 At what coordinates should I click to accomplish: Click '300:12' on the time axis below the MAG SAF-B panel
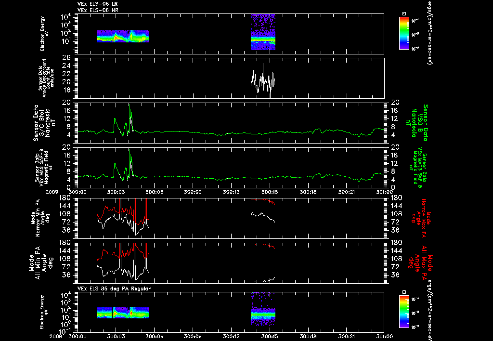[x=232, y=192]
